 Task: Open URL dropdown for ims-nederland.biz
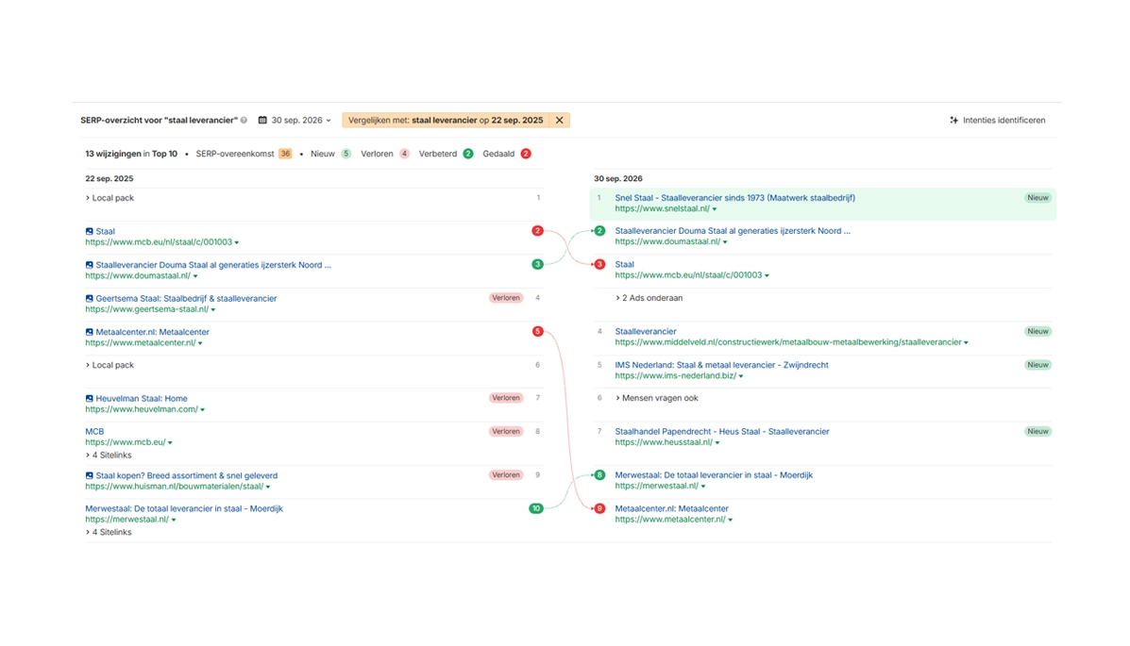click(x=741, y=376)
